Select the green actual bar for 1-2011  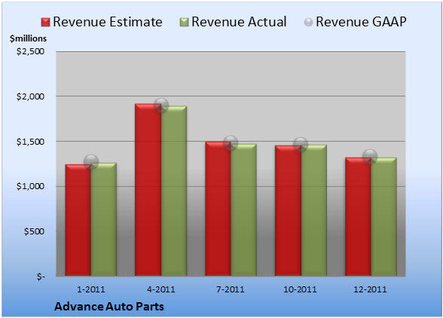click(x=104, y=219)
